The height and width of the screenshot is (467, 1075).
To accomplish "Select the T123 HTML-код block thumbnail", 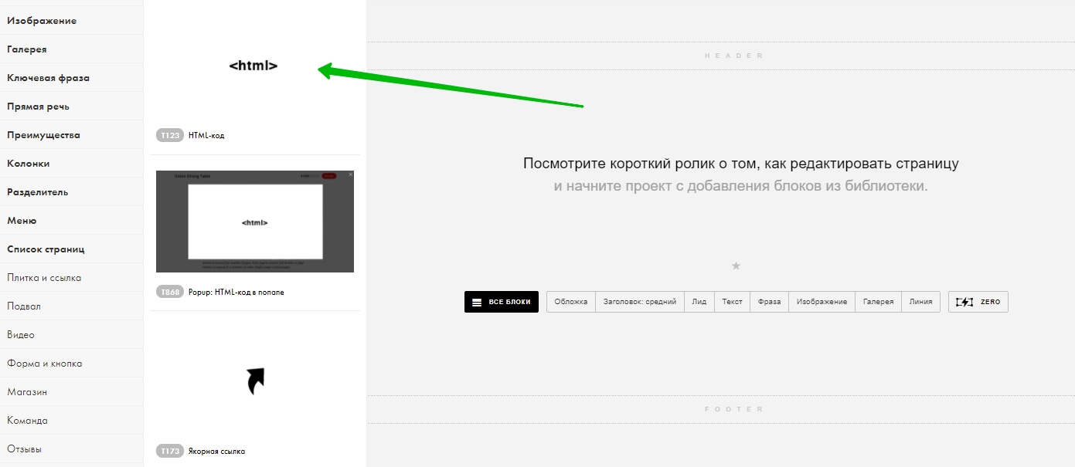I will pos(253,66).
